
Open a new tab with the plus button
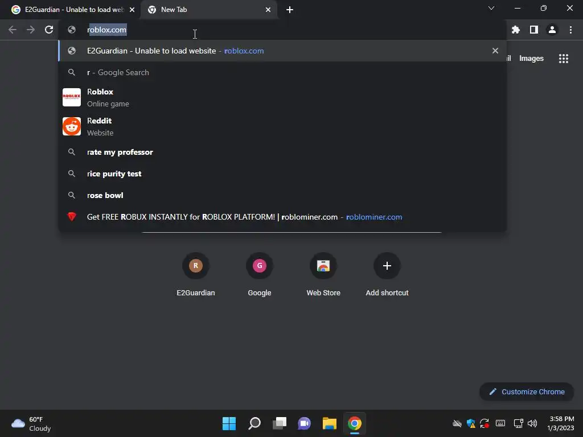290,10
